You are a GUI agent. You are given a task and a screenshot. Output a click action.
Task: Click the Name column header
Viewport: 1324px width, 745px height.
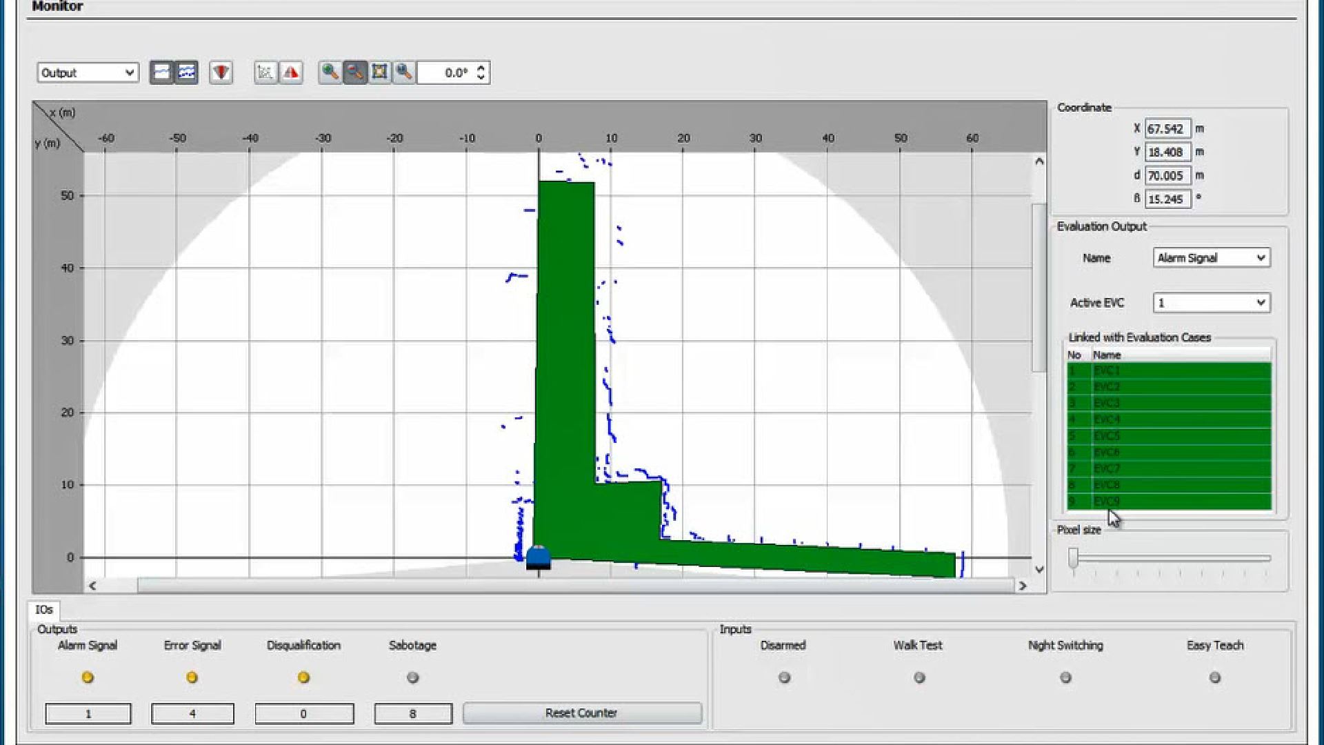pyautogui.click(x=1181, y=355)
